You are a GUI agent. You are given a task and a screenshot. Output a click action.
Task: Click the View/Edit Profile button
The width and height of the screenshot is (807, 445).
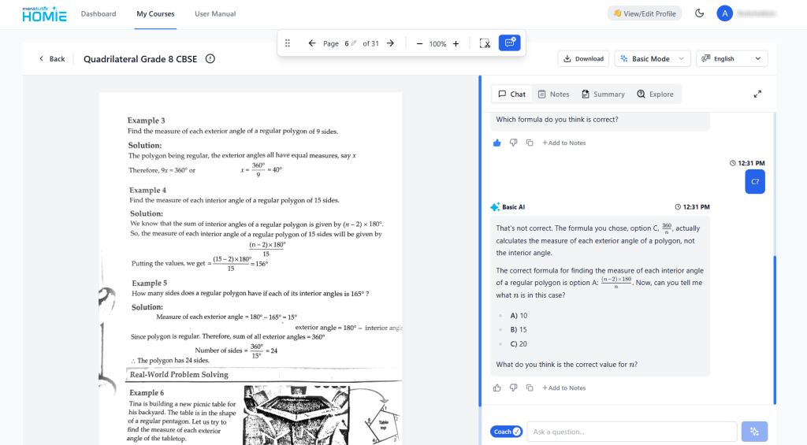pos(645,13)
